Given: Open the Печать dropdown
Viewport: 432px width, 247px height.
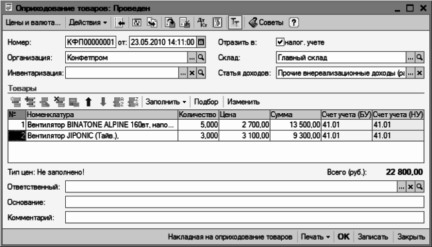Looking at the screenshot, I should 315,237.
